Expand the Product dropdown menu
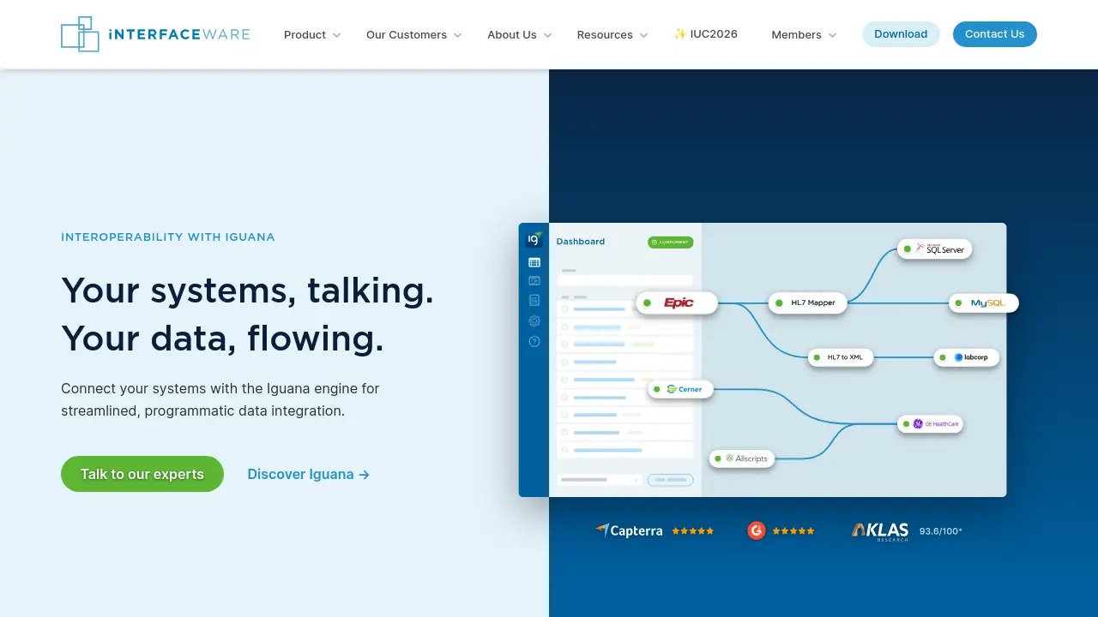The height and width of the screenshot is (617, 1098). coord(312,35)
